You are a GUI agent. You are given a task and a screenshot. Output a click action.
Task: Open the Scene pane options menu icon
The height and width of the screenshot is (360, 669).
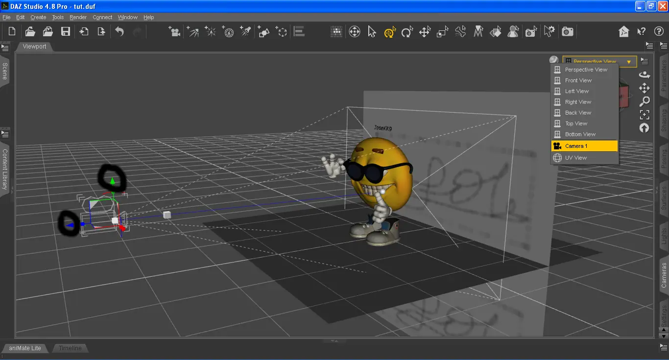tap(5, 48)
